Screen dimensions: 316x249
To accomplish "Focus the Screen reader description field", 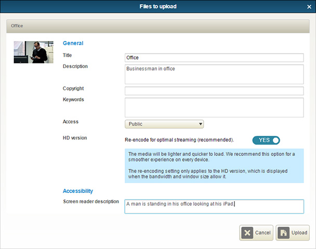I will click(214, 206).
